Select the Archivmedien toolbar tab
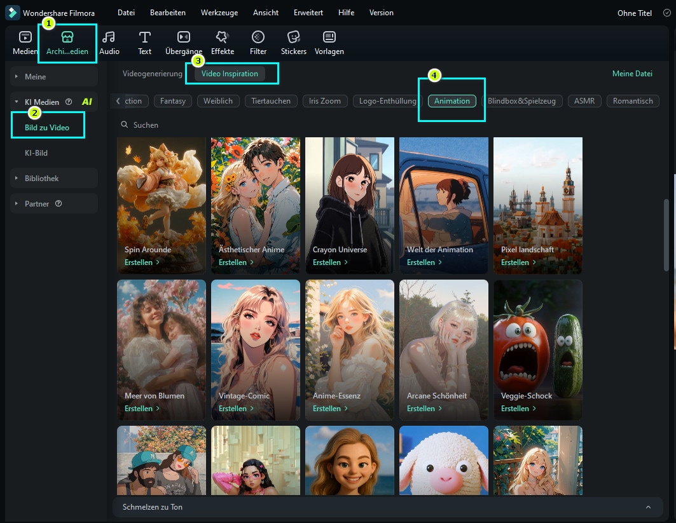 67,43
